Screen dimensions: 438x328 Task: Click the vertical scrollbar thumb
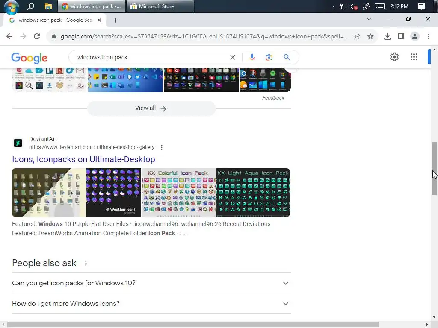(434, 168)
